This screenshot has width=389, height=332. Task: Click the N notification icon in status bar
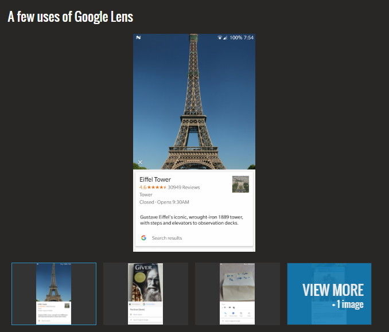coord(138,37)
